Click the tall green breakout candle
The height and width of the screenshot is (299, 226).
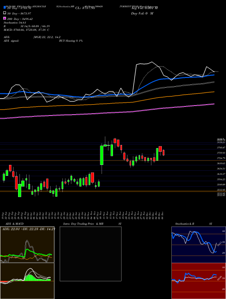[x=102, y=155]
